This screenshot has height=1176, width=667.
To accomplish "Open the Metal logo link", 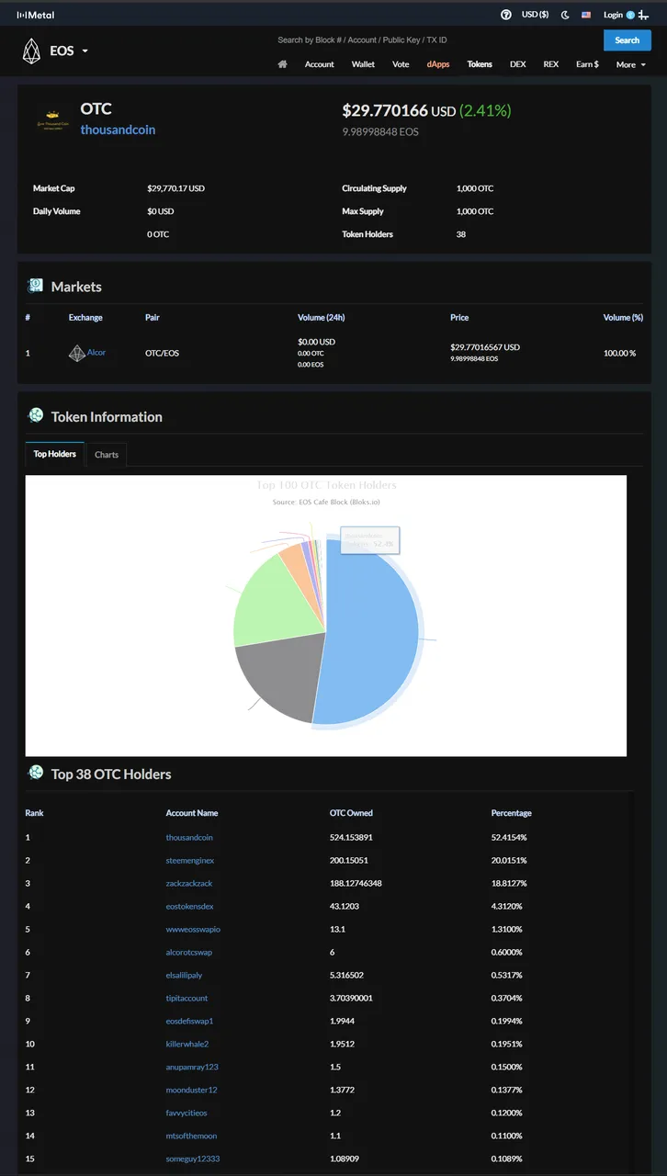I will point(36,15).
